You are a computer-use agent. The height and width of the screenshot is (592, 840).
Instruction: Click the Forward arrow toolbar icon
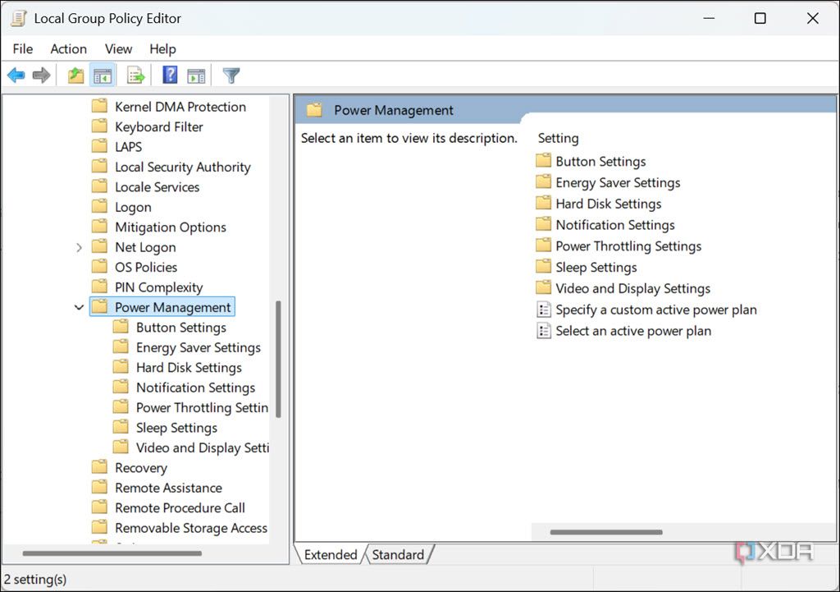41,76
